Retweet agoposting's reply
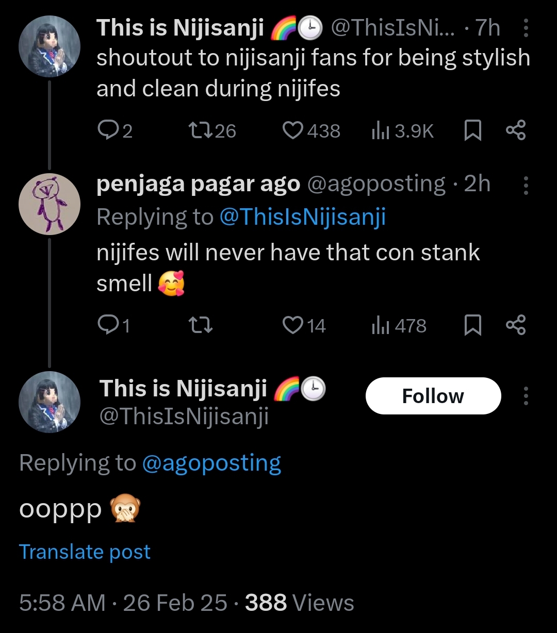This screenshot has height=633, width=557. click(x=198, y=325)
